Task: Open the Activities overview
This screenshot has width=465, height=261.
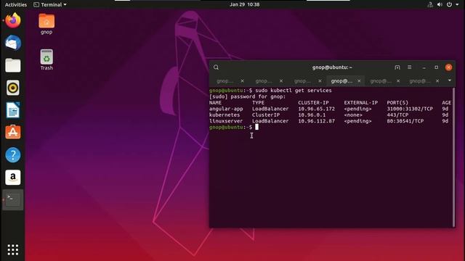Action: tap(16, 4)
